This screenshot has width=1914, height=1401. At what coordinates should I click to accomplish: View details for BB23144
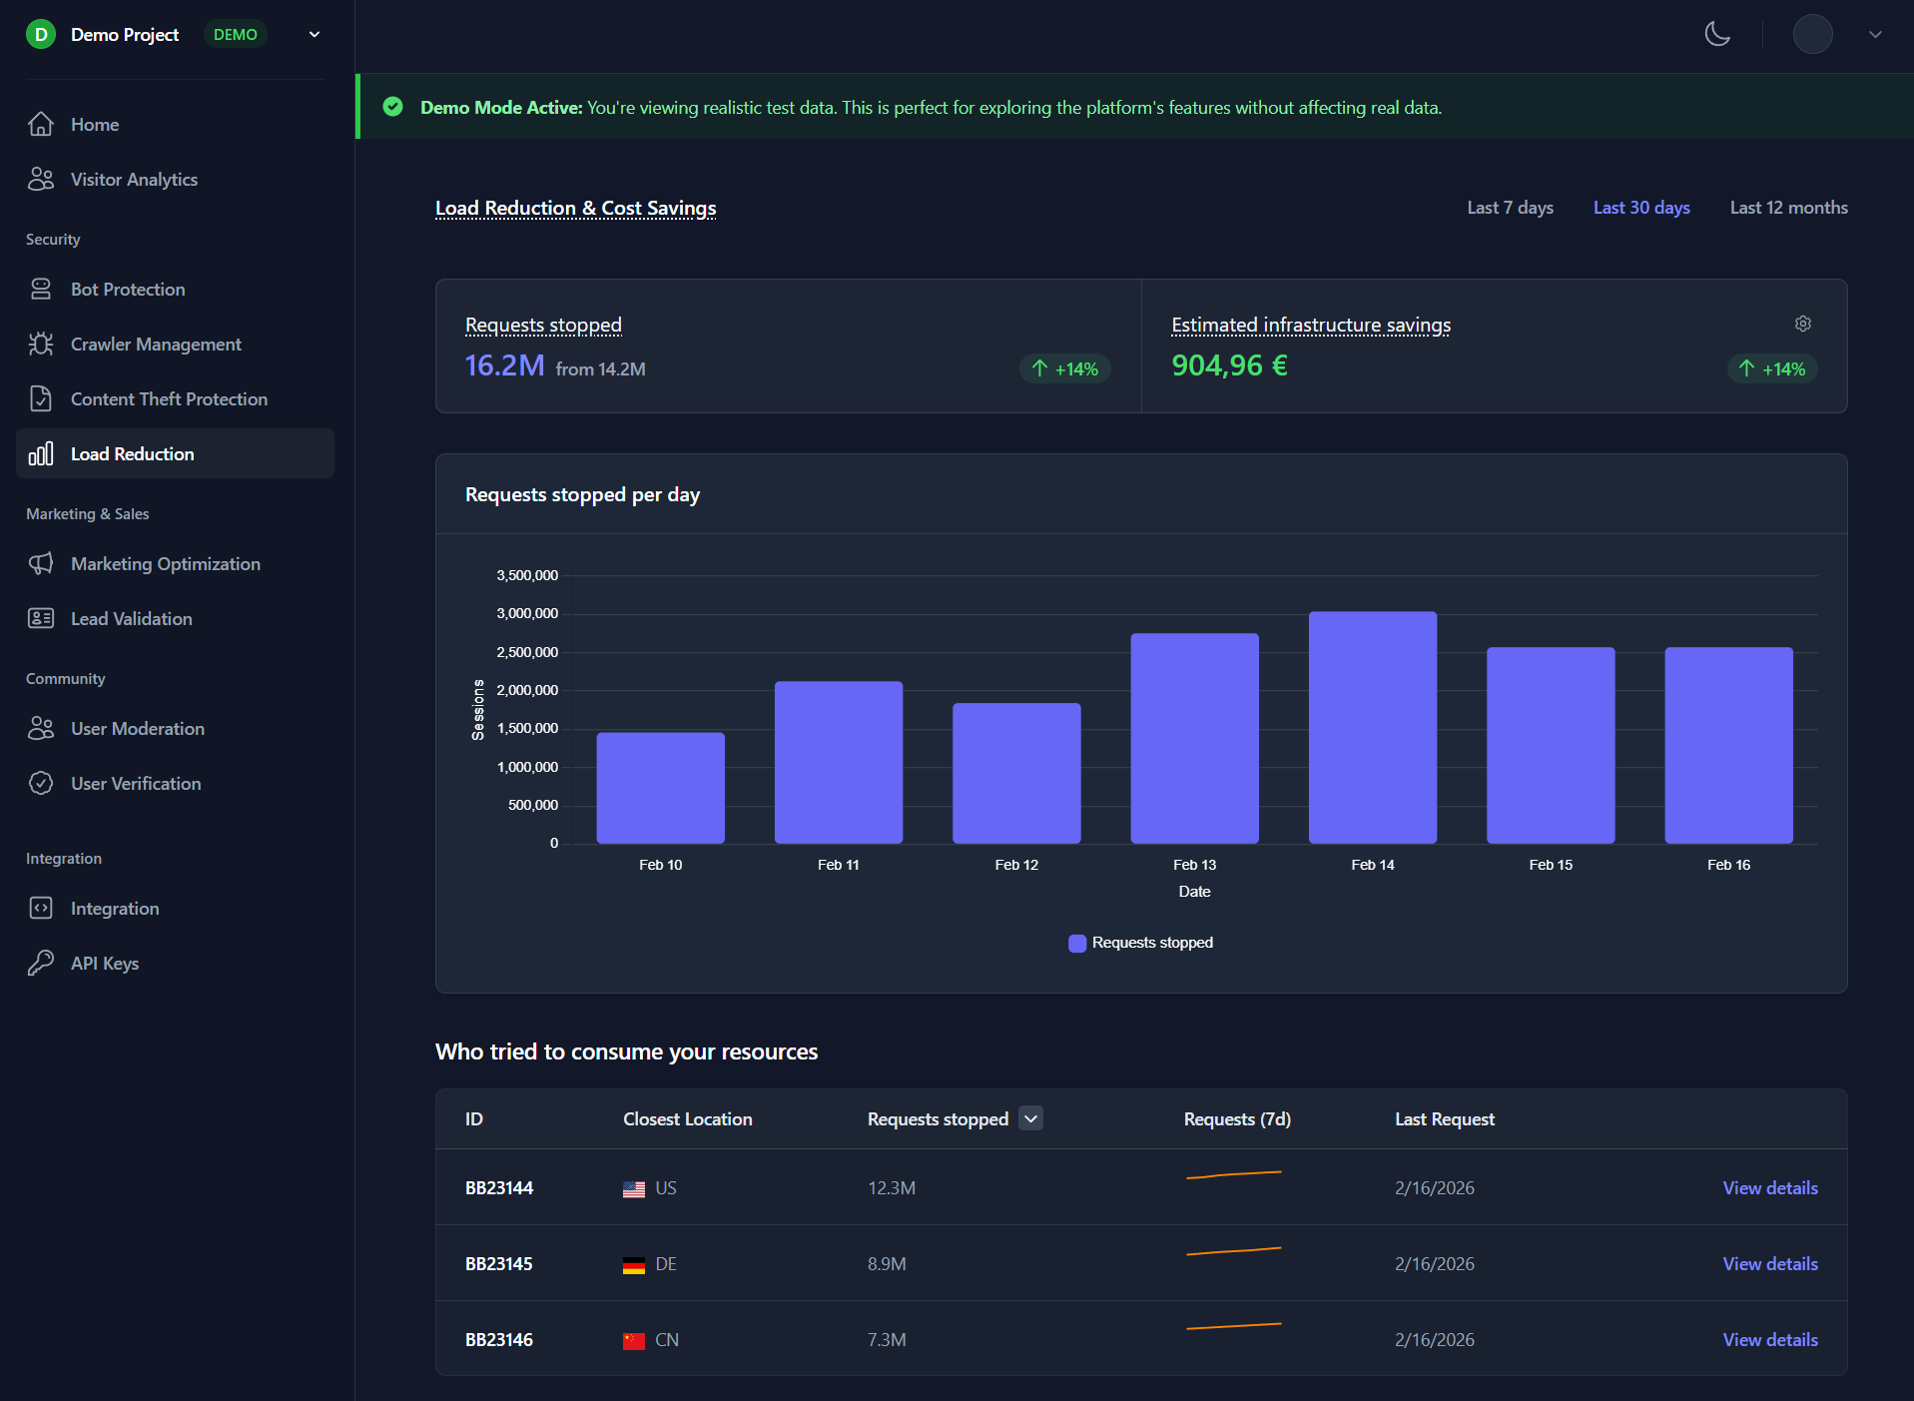tap(1769, 1188)
